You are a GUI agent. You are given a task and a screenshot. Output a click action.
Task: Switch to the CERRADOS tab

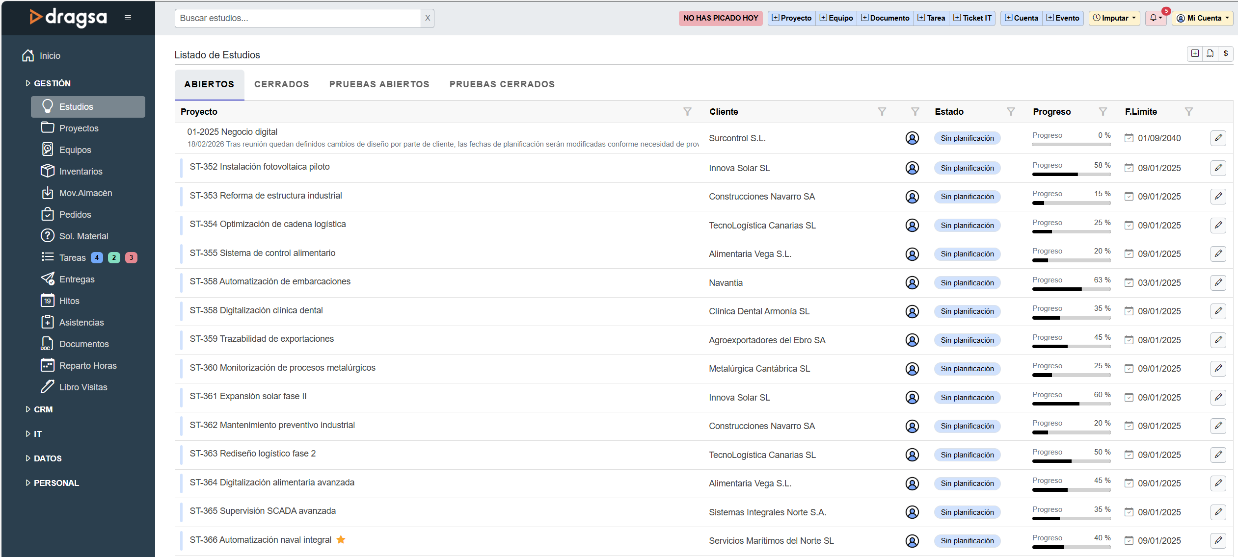pos(281,84)
